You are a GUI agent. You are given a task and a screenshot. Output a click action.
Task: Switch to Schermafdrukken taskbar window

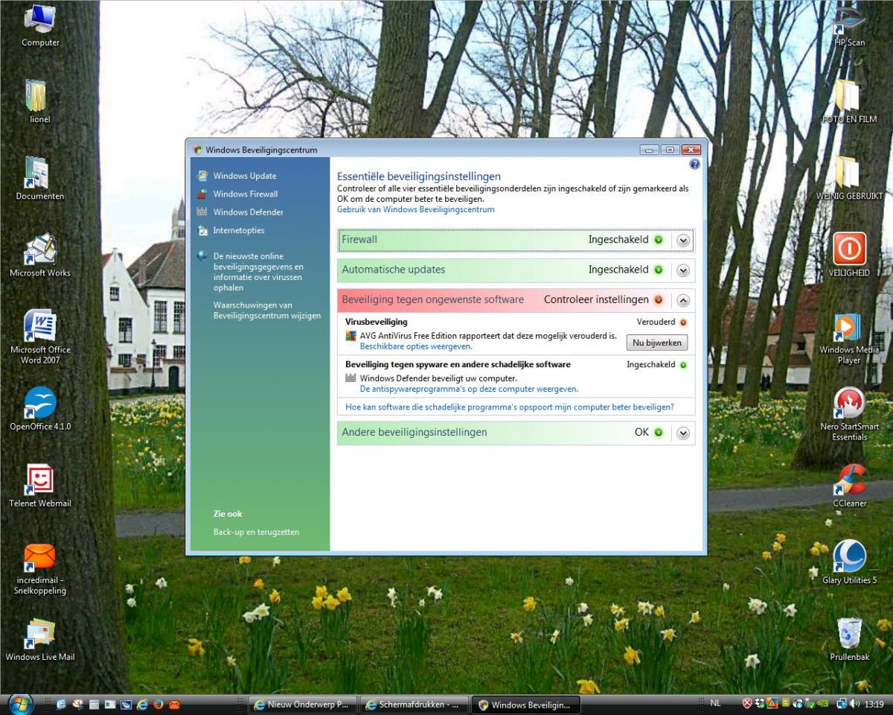(414, 705)
